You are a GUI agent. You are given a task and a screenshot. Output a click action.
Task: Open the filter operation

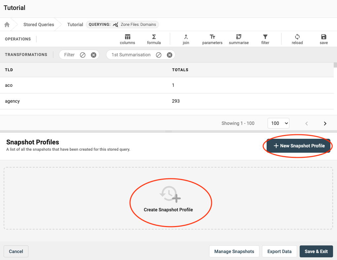[265, 39]
